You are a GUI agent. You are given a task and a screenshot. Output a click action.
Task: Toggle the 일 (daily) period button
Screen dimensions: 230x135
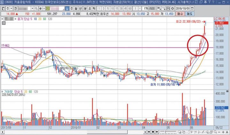pyautogui.click(x=66, y=8)
